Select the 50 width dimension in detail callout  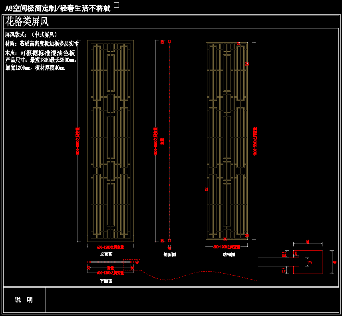[308, 242]
